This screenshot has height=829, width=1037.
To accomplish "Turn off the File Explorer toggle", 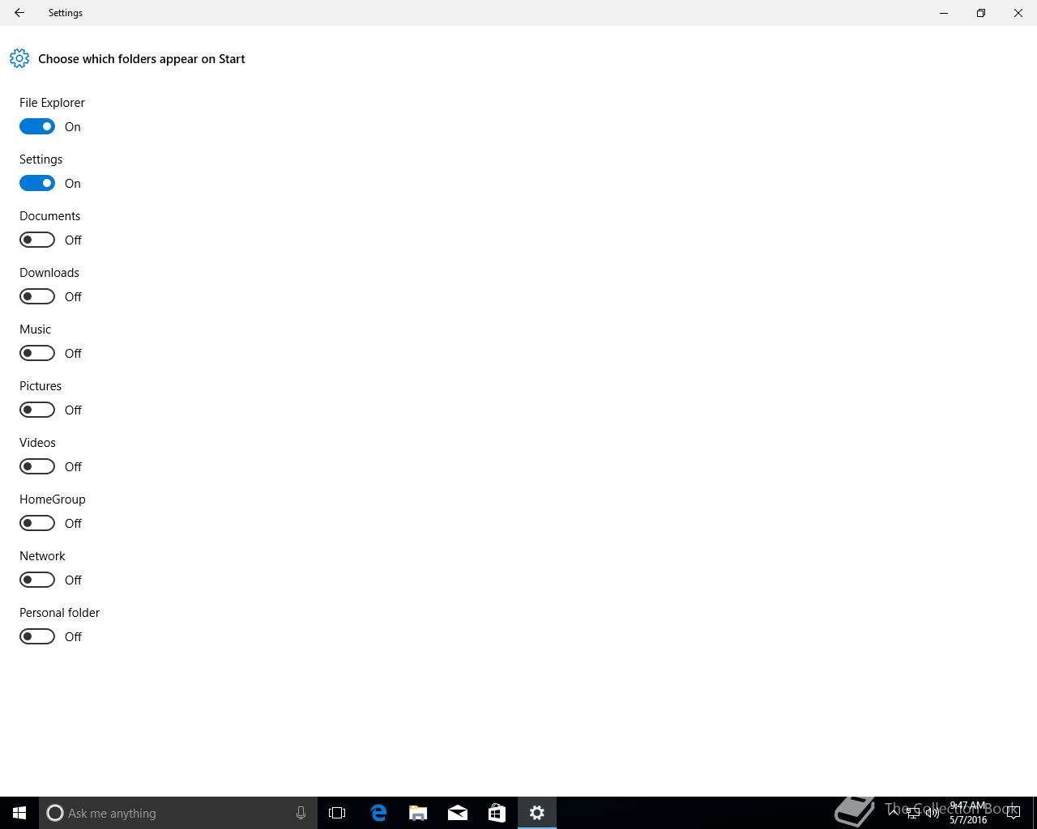I will [x=37, y=126].
